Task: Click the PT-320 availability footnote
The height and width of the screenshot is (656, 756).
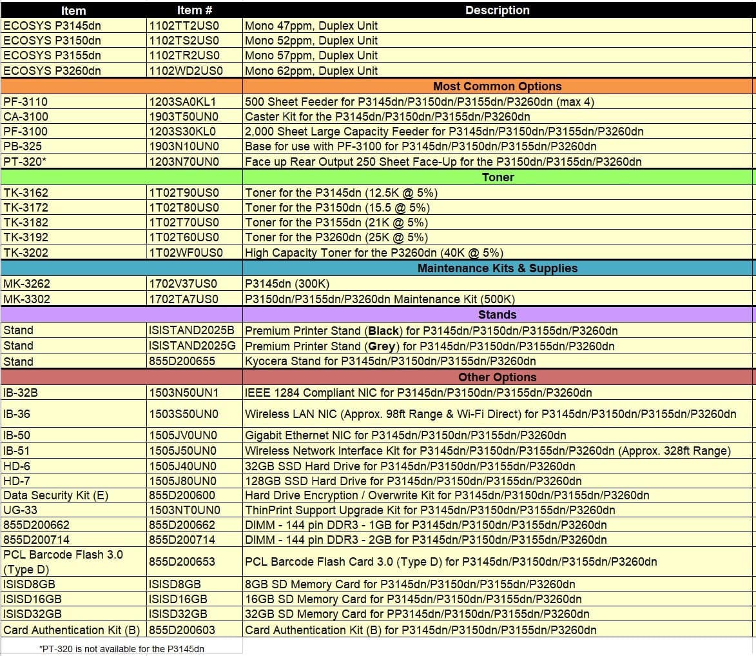Action: [122, 648]
